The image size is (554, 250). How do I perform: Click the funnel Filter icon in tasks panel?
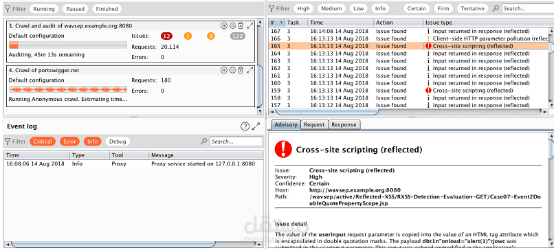point(8,9)
